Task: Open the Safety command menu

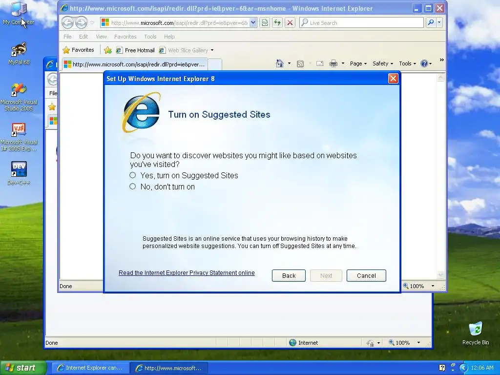Action: coord(383,63)
